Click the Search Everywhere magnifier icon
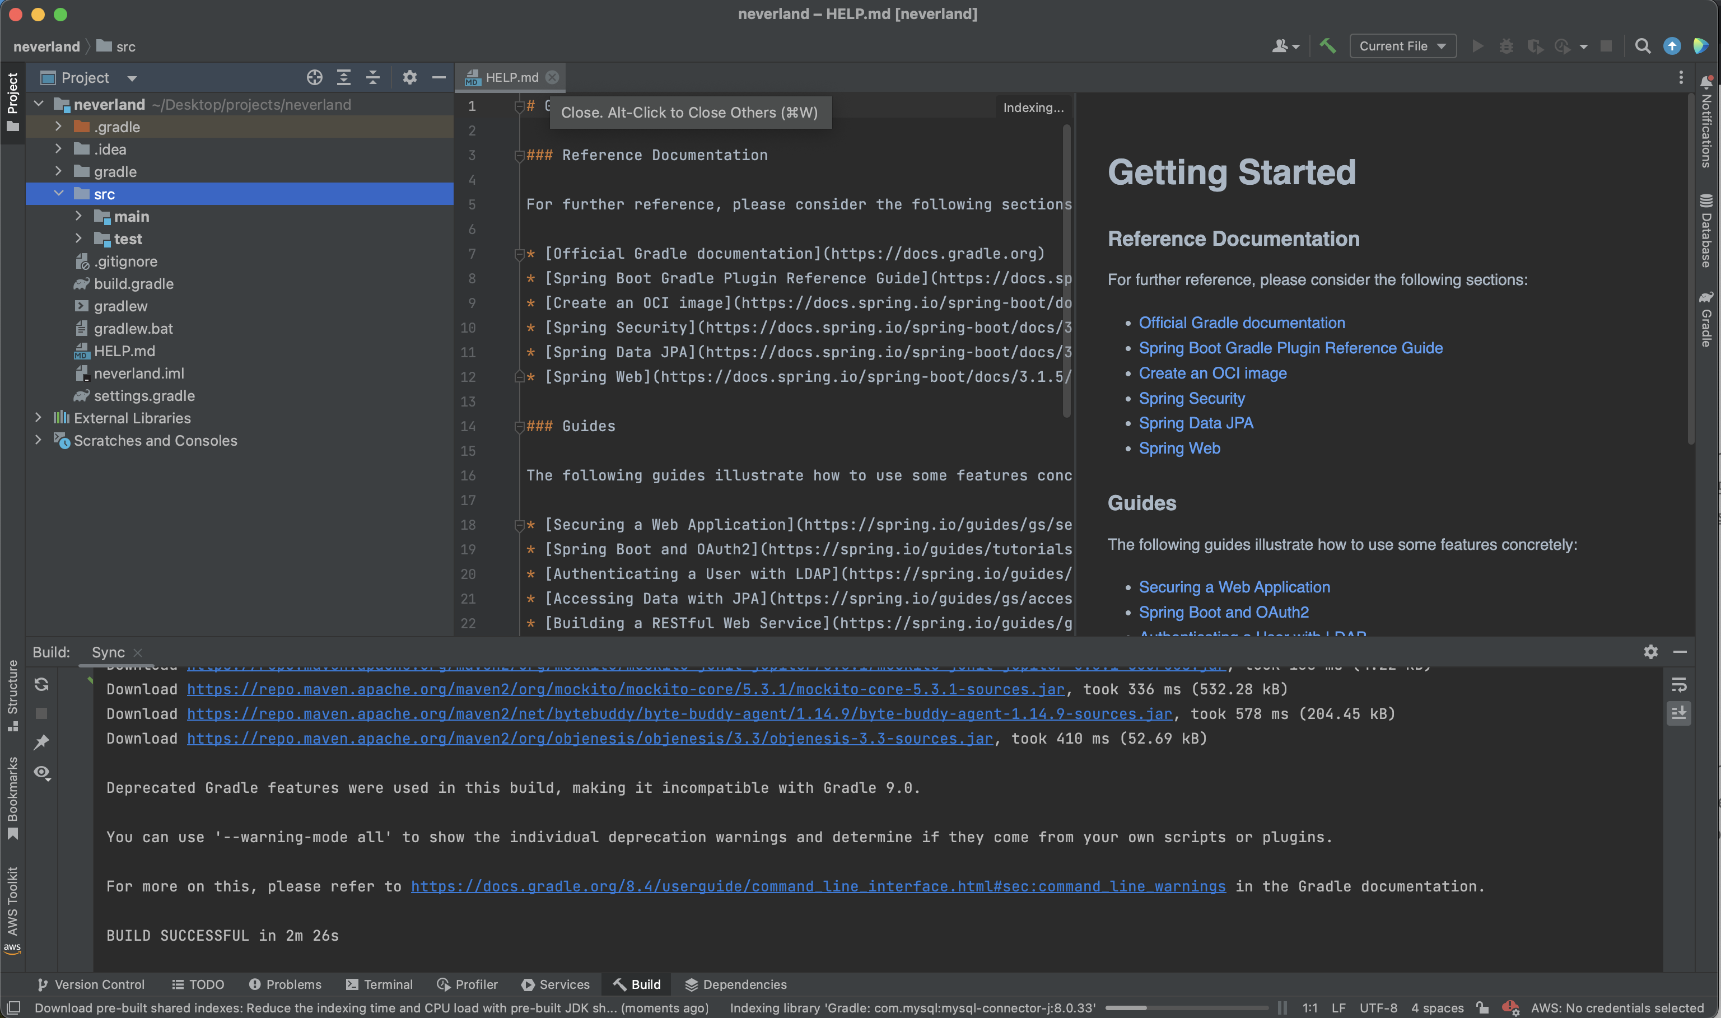 pyautogui.click(x=1642, y=46)
